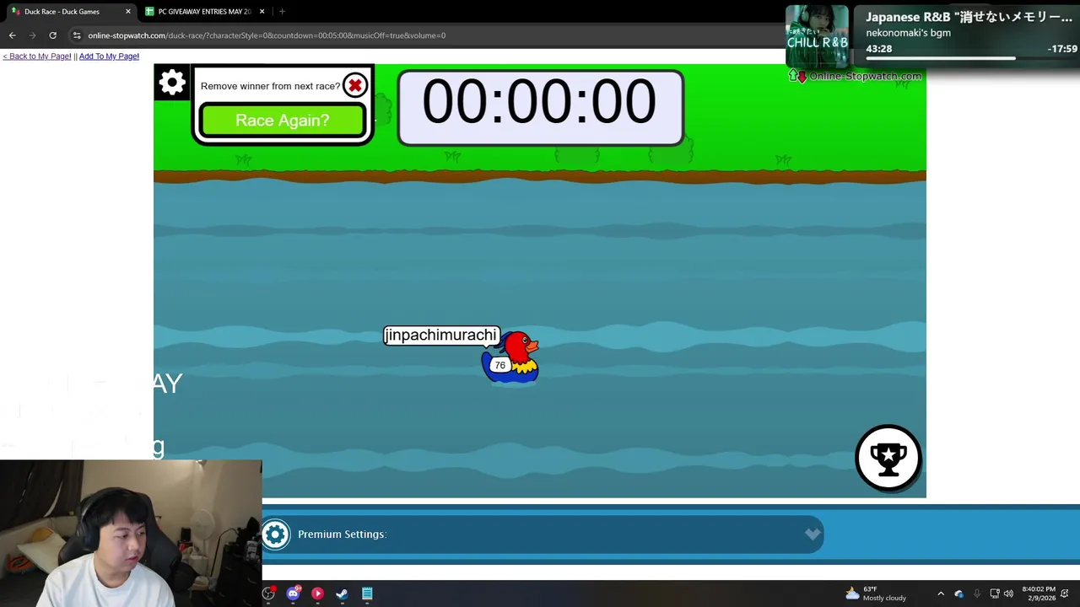Click the -17:59 remaining media time
Screen dimensions: 1080x607
point(1062,49)
